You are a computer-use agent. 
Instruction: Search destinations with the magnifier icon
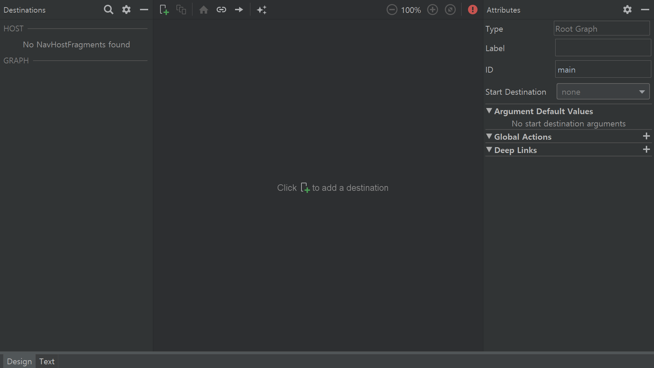click(108, 10)
